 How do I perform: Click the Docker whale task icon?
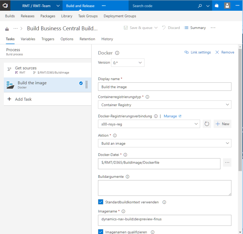10,85
